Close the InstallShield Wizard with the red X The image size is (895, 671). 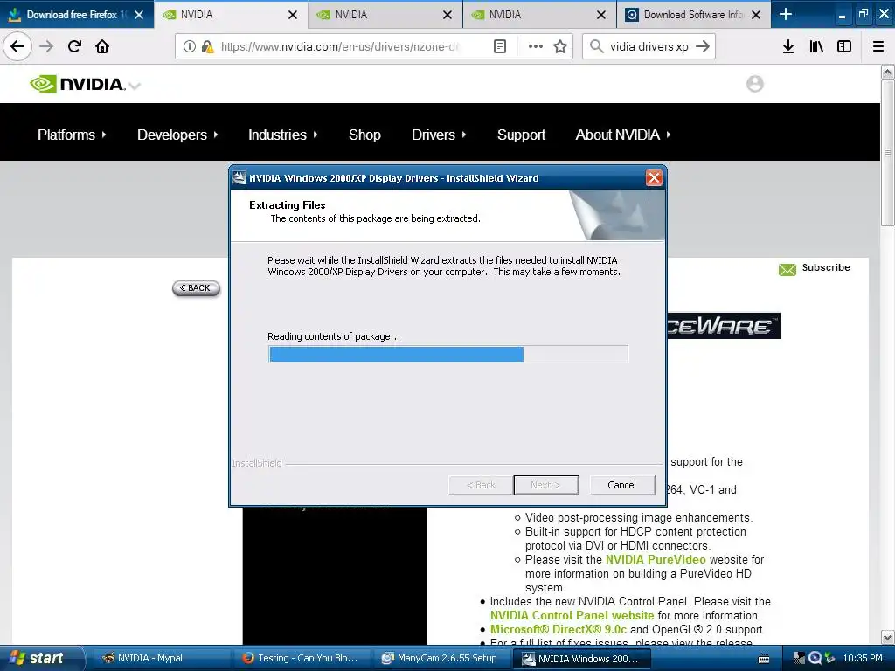click(654, 178)
